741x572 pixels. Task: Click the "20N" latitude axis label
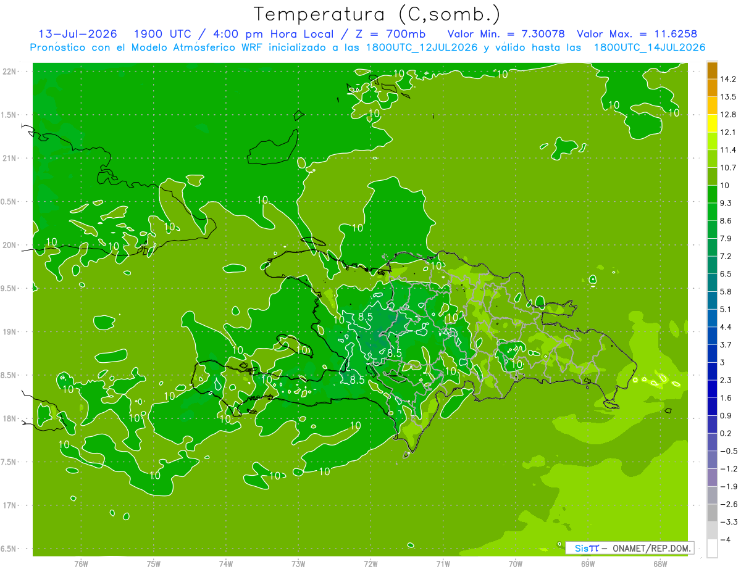(10, 245)
